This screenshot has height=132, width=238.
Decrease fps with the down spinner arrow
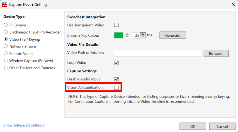(x=143, y=37)
